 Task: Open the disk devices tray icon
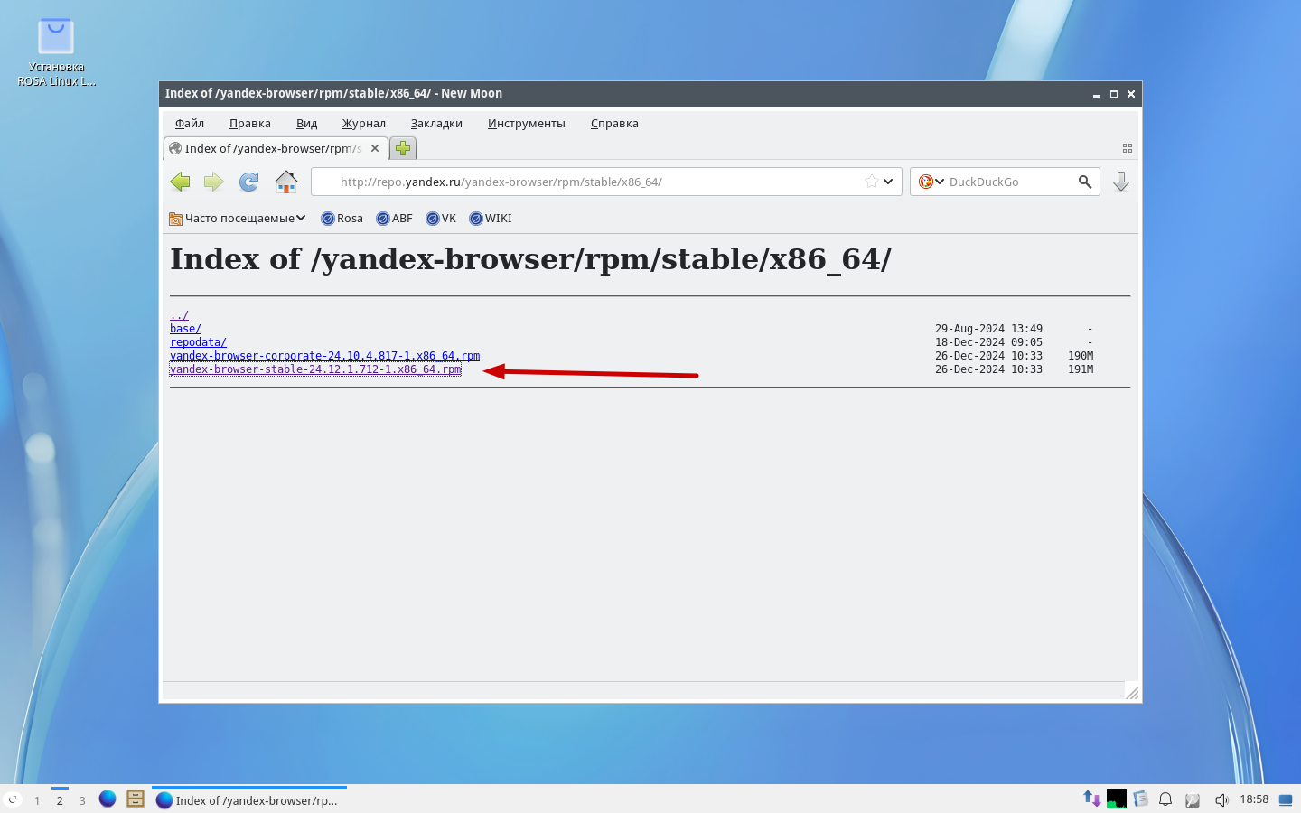pos(1193,799)
